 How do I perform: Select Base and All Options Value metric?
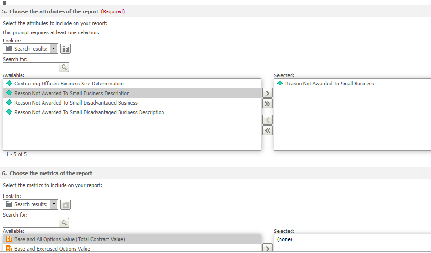click(x=132, y=239)
